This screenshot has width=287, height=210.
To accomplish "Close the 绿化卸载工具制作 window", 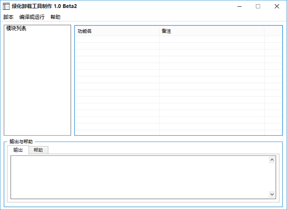I will click(x=277, y=6).
